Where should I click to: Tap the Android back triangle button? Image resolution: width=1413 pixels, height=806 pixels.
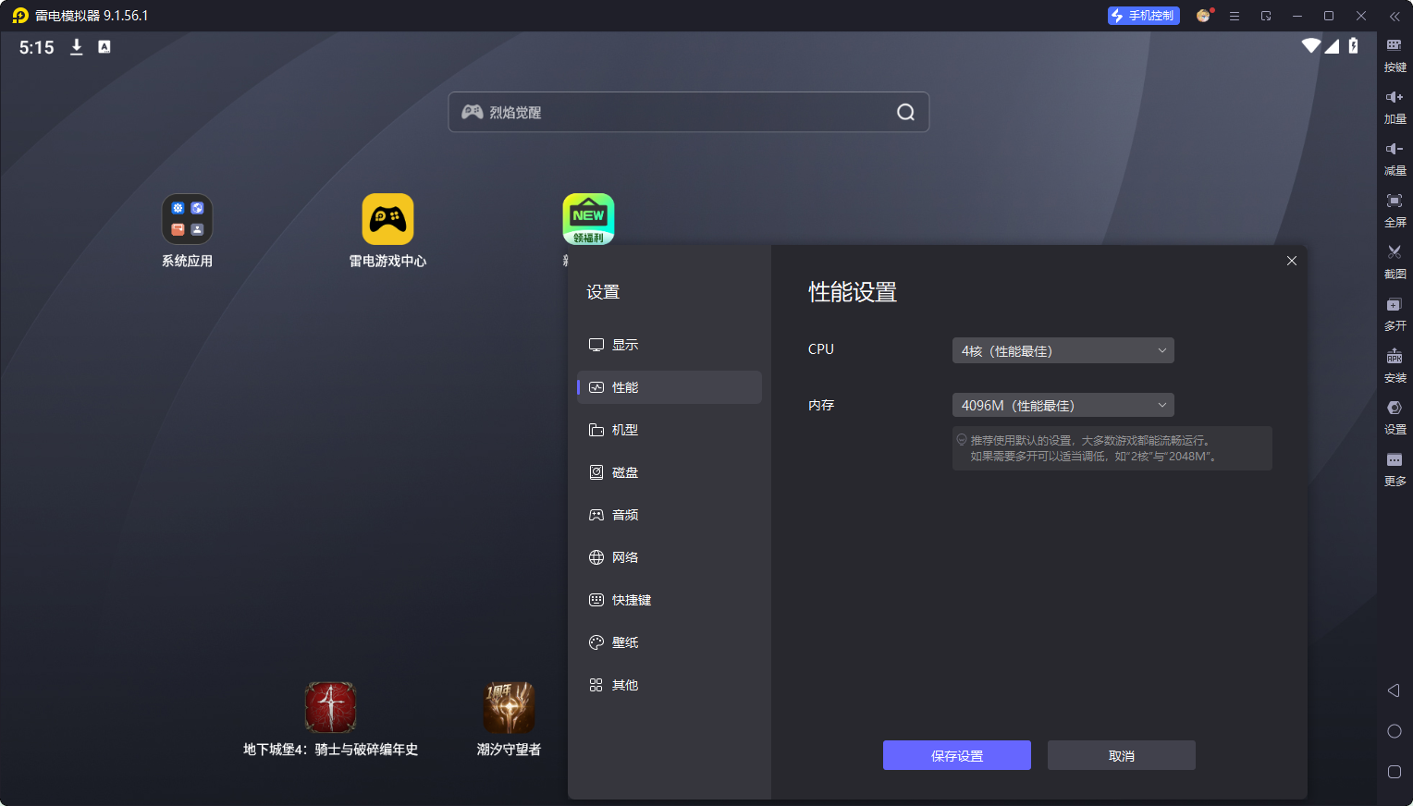click(x=1395, y=690)
